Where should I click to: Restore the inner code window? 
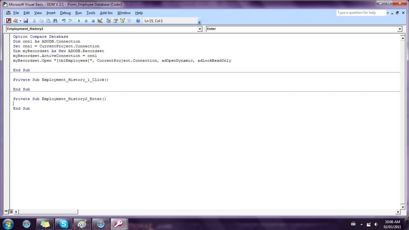397,13
